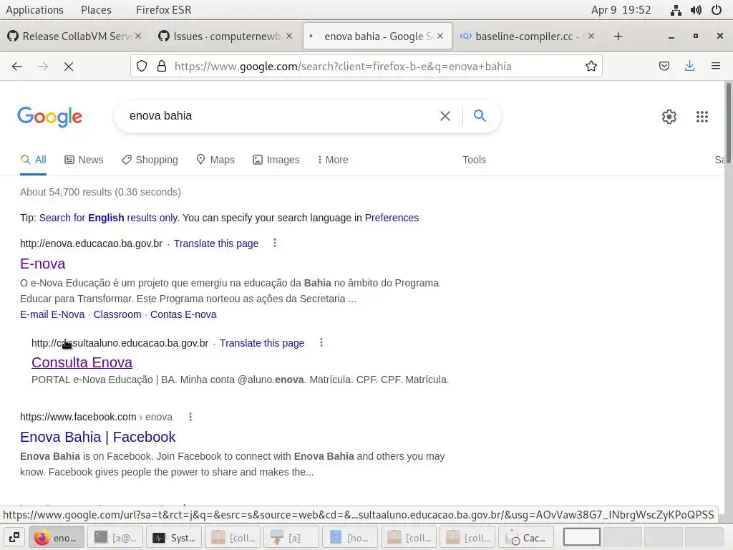
Task: Click the network icon in top panel
Action: (676, 10)
